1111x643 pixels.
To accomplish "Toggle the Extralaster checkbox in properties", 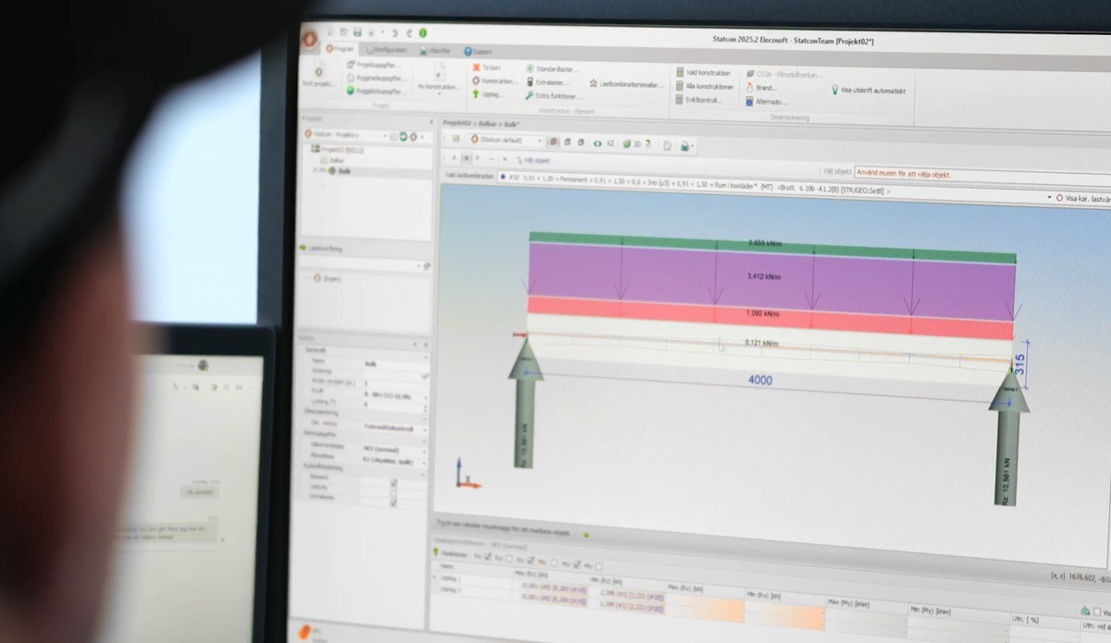I will click(x=393, y=502).
